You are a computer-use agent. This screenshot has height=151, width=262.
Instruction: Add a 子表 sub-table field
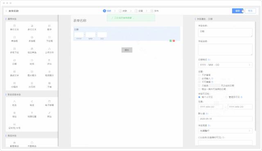pos(49,85)
